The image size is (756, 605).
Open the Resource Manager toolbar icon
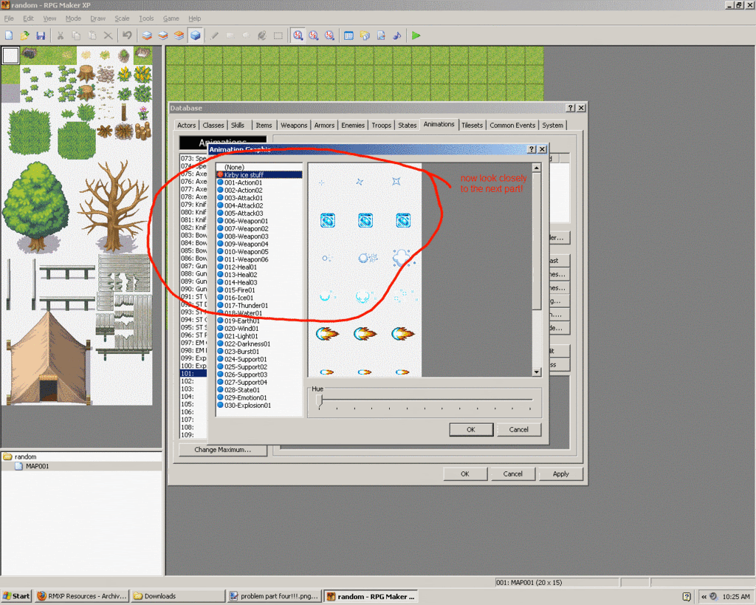point(365,35)
